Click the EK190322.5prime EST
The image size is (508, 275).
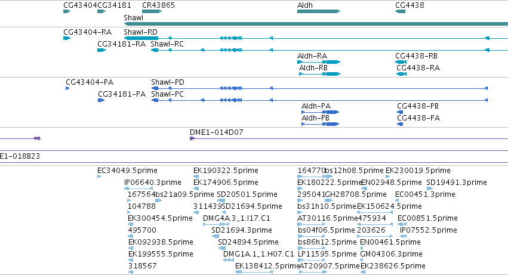tap(196, 177)
